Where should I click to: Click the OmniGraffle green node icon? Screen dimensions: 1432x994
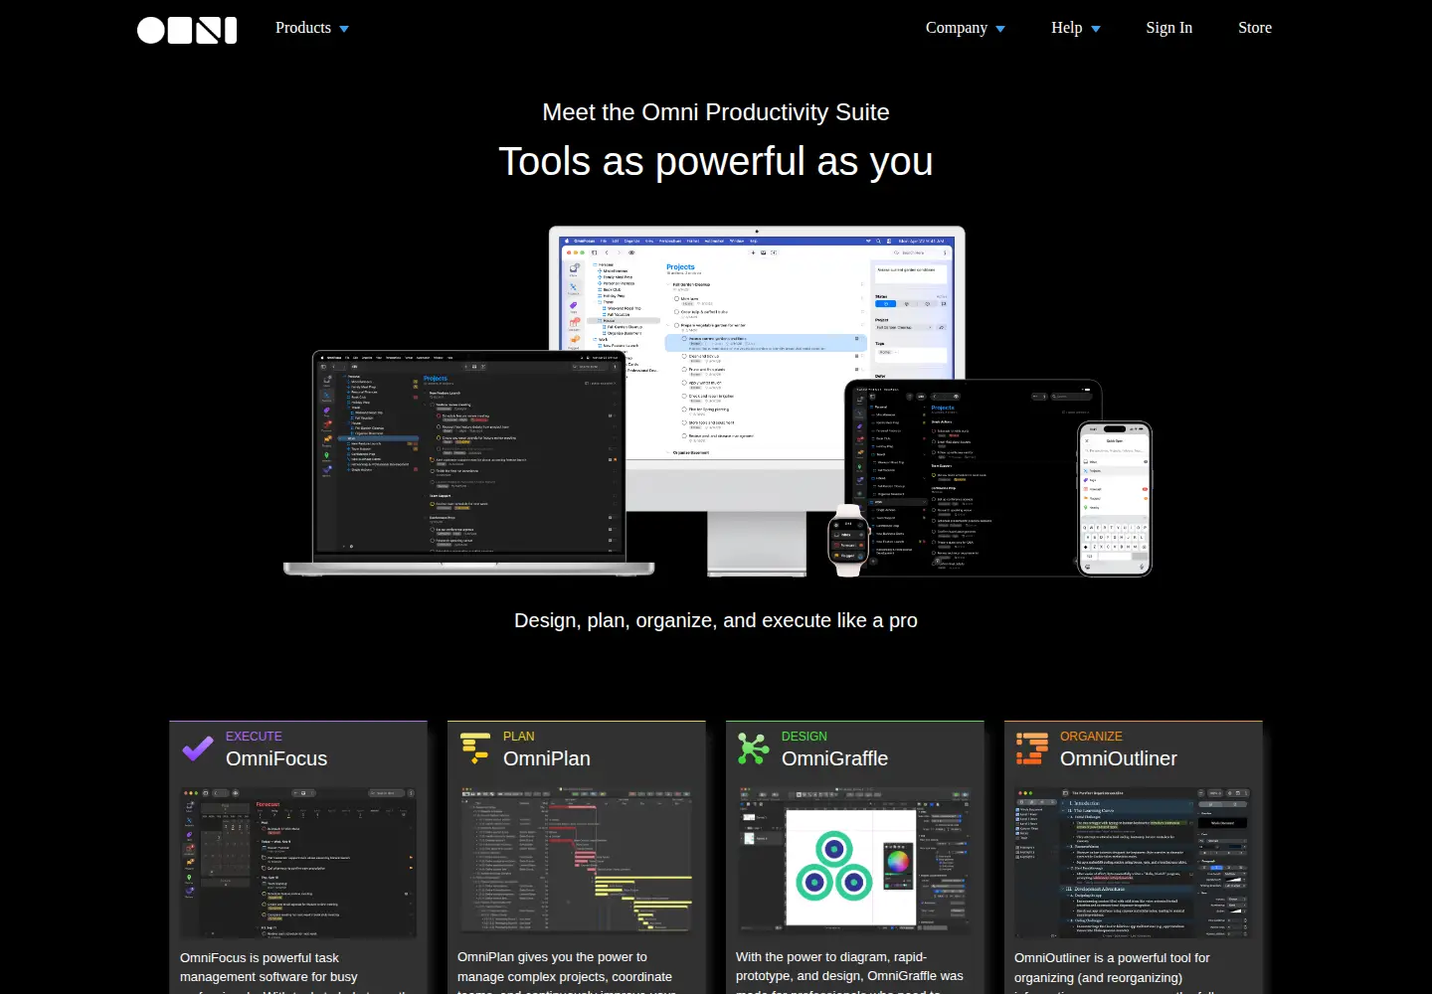coord(753,748)
